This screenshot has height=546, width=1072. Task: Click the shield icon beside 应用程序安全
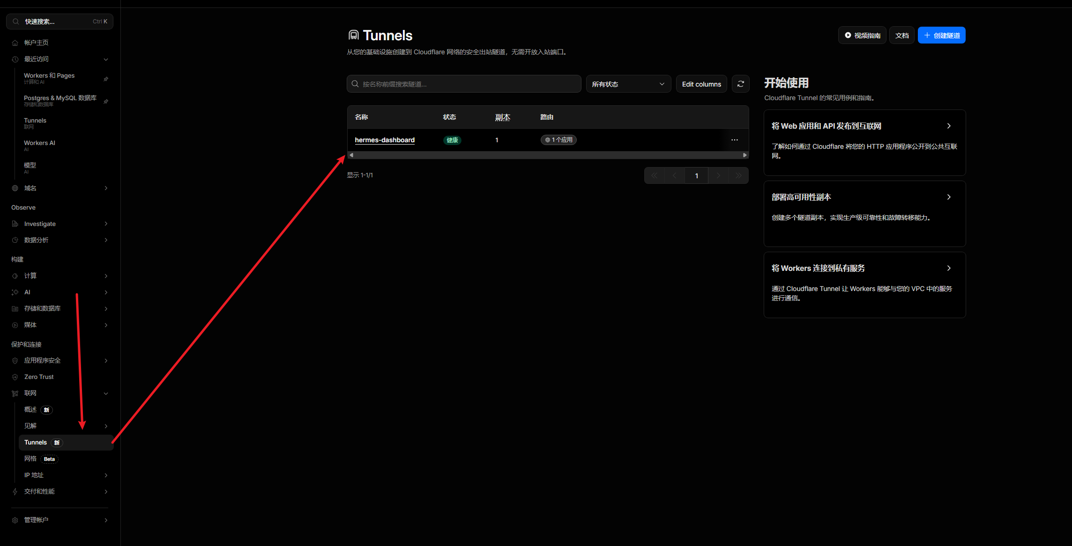point(15,361)
